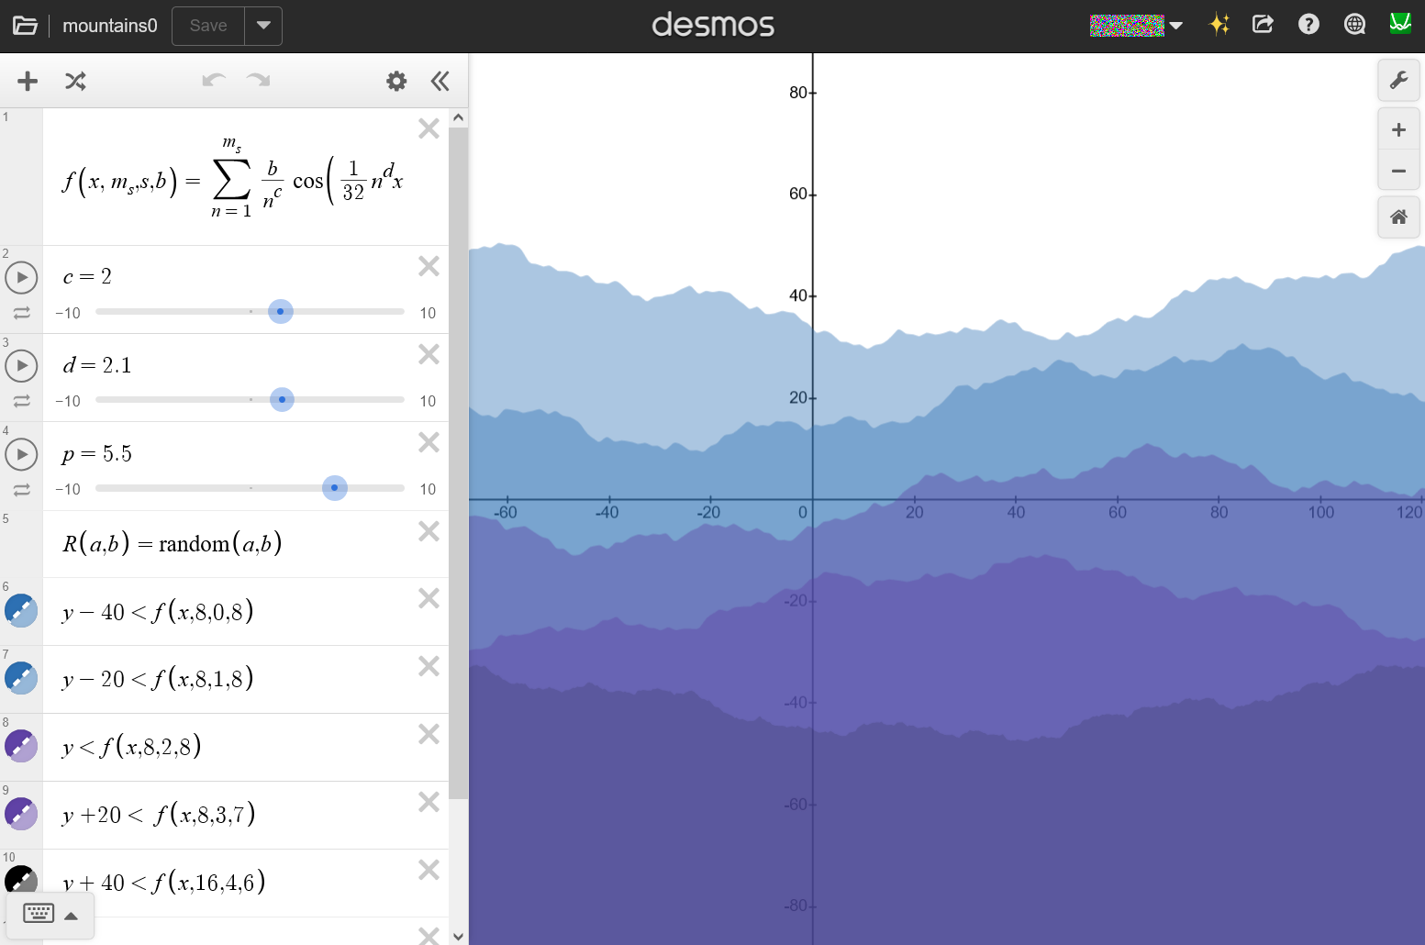1425x945 pixels.
Task: Delete the p = 5.5 slider expression
Action: (x=429, y=442)
